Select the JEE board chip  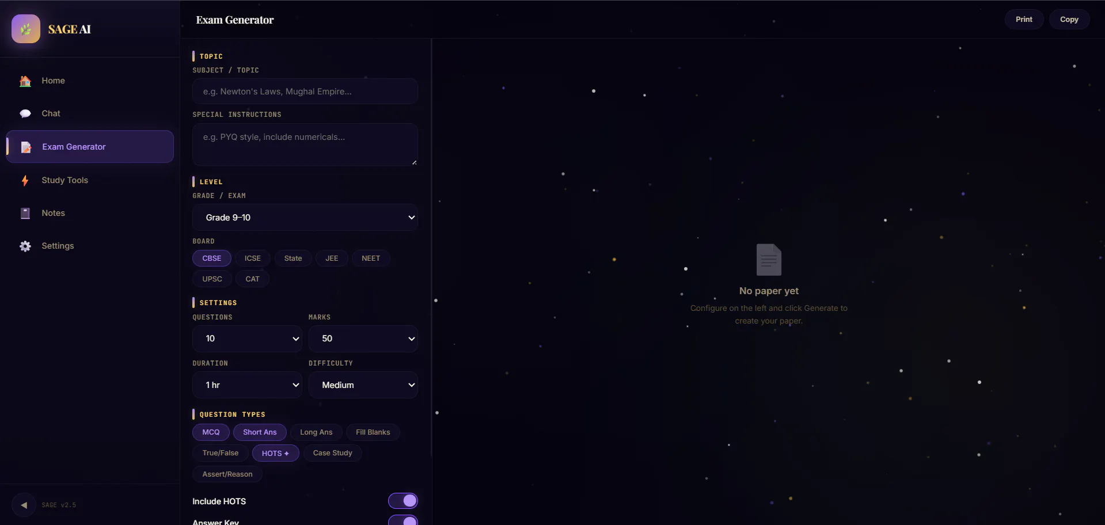[332, 258]
